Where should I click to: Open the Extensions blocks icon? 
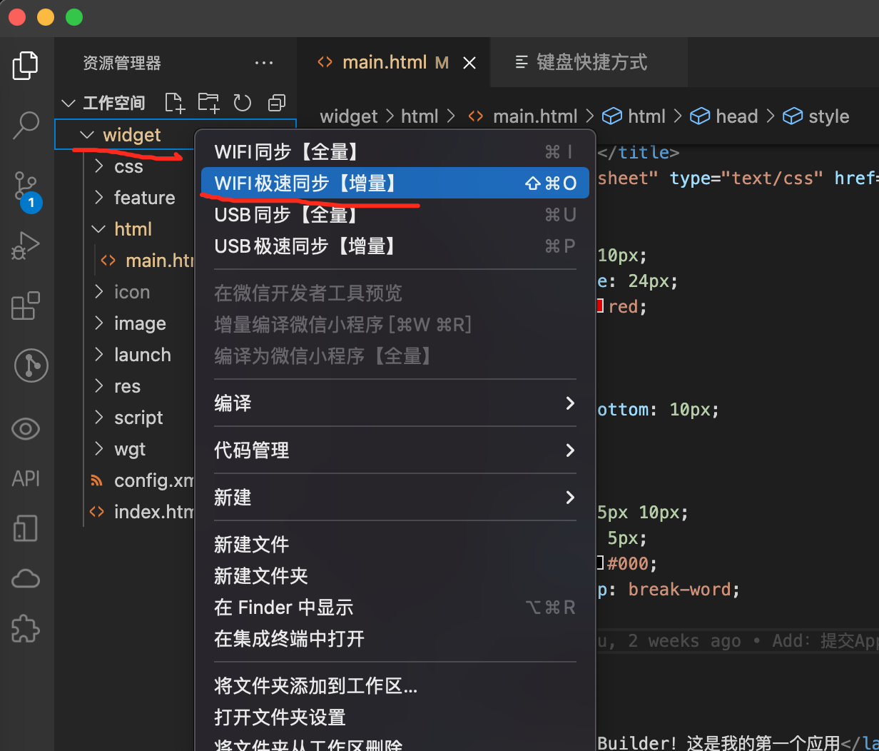click(x=26, y=306)
